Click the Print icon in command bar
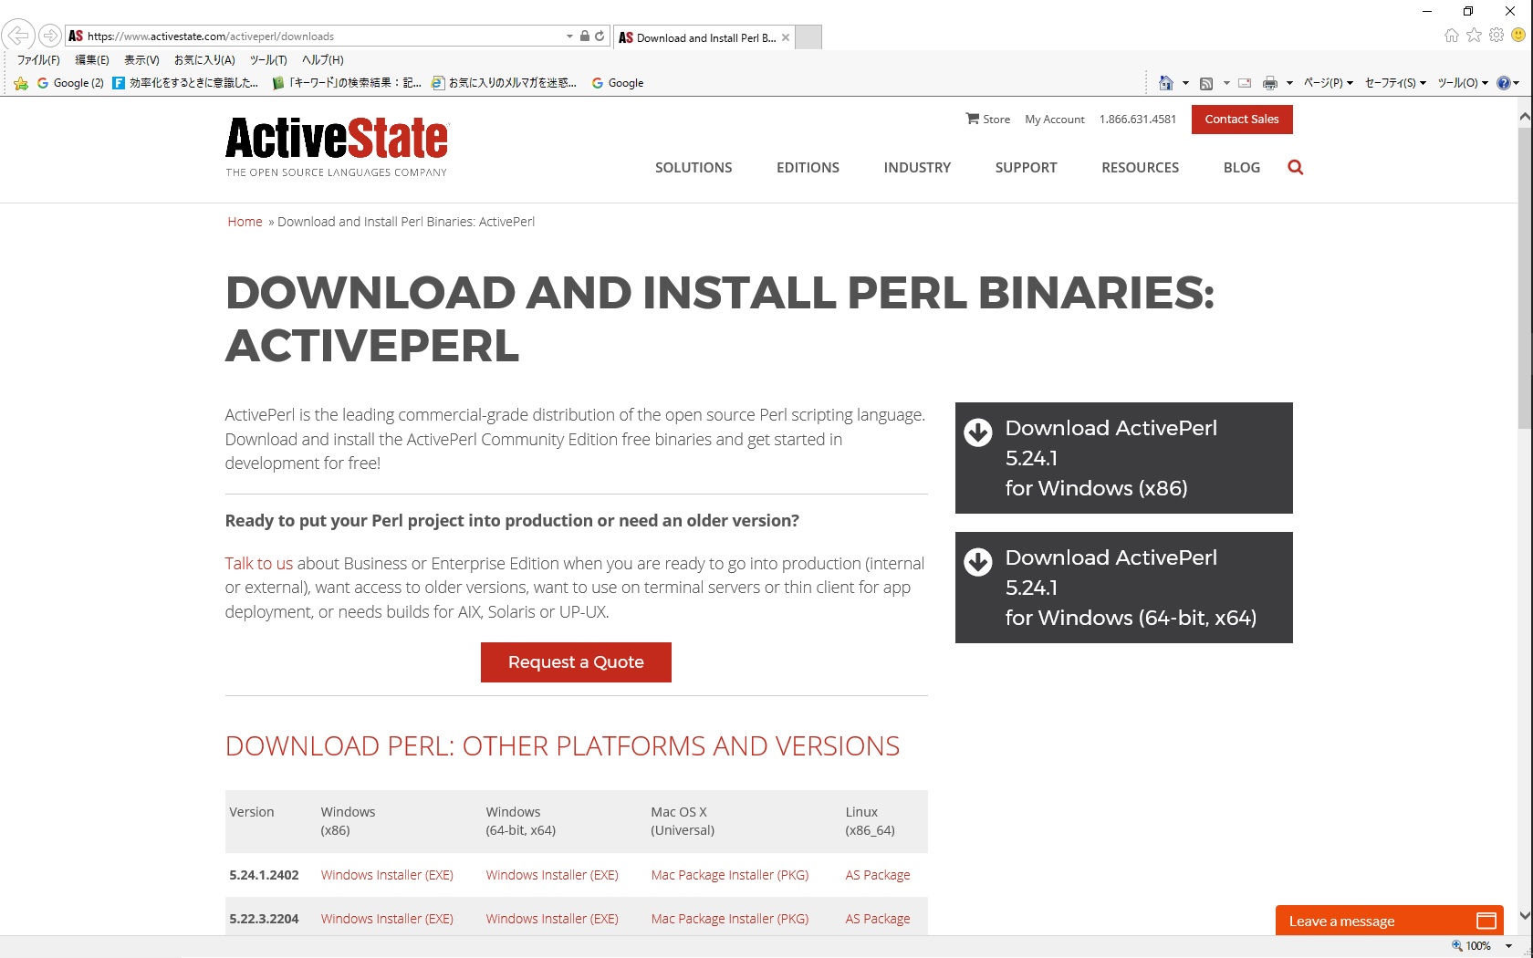Viewport: 1533px width, 958px height. click(1270, 83)
